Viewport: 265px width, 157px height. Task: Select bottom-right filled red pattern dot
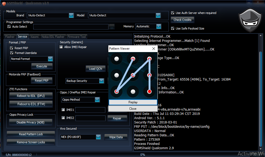(x=149, y=92)
